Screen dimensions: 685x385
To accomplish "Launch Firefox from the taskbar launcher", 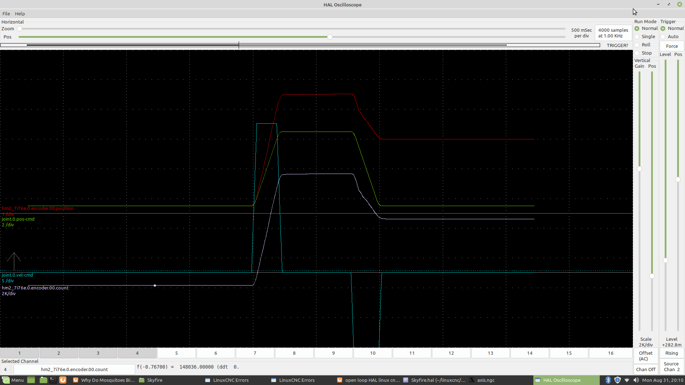I will click(x=63, y=380).
